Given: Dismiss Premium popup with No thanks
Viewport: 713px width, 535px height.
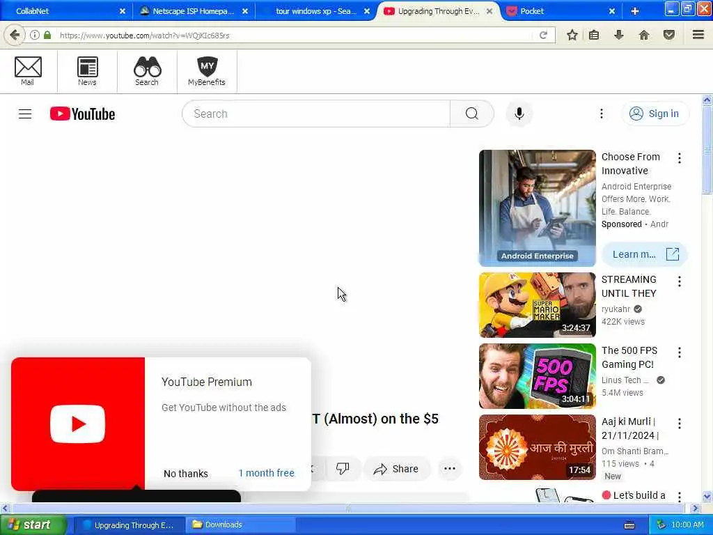Looking at the screenshot, I should click(185, 474).
